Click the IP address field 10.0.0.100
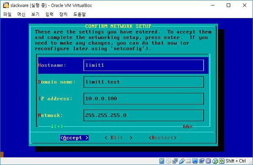253x165 pixels. coord(144,99)
